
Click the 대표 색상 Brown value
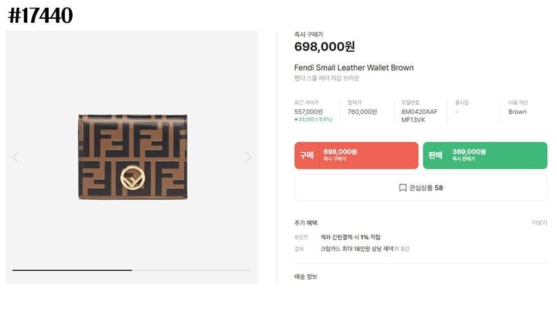click(517, 111)
